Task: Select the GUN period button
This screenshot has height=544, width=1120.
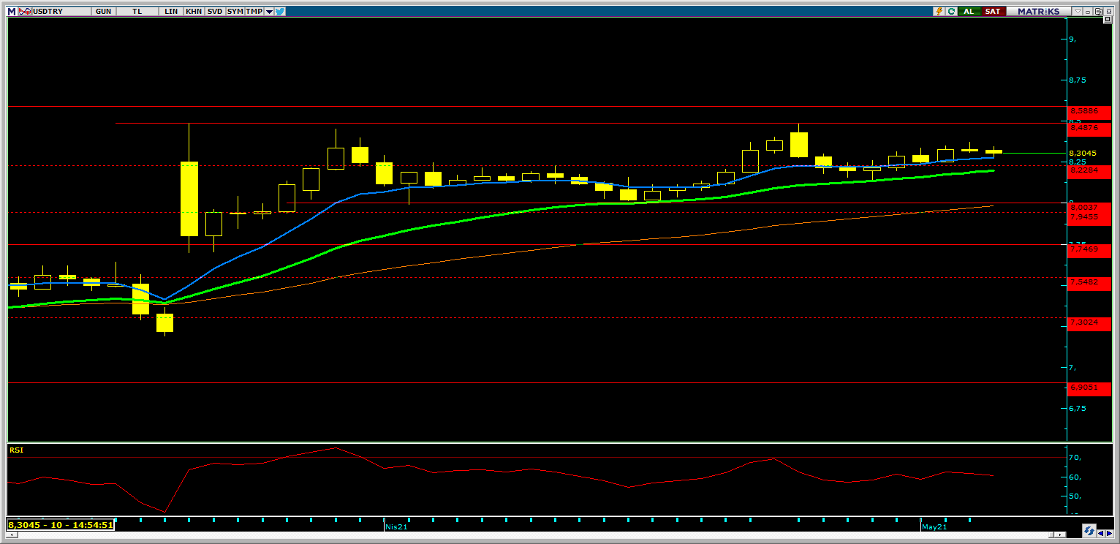Action: 104,11
